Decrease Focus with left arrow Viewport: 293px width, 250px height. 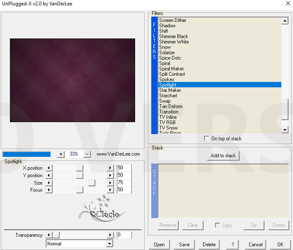point(49,190)
